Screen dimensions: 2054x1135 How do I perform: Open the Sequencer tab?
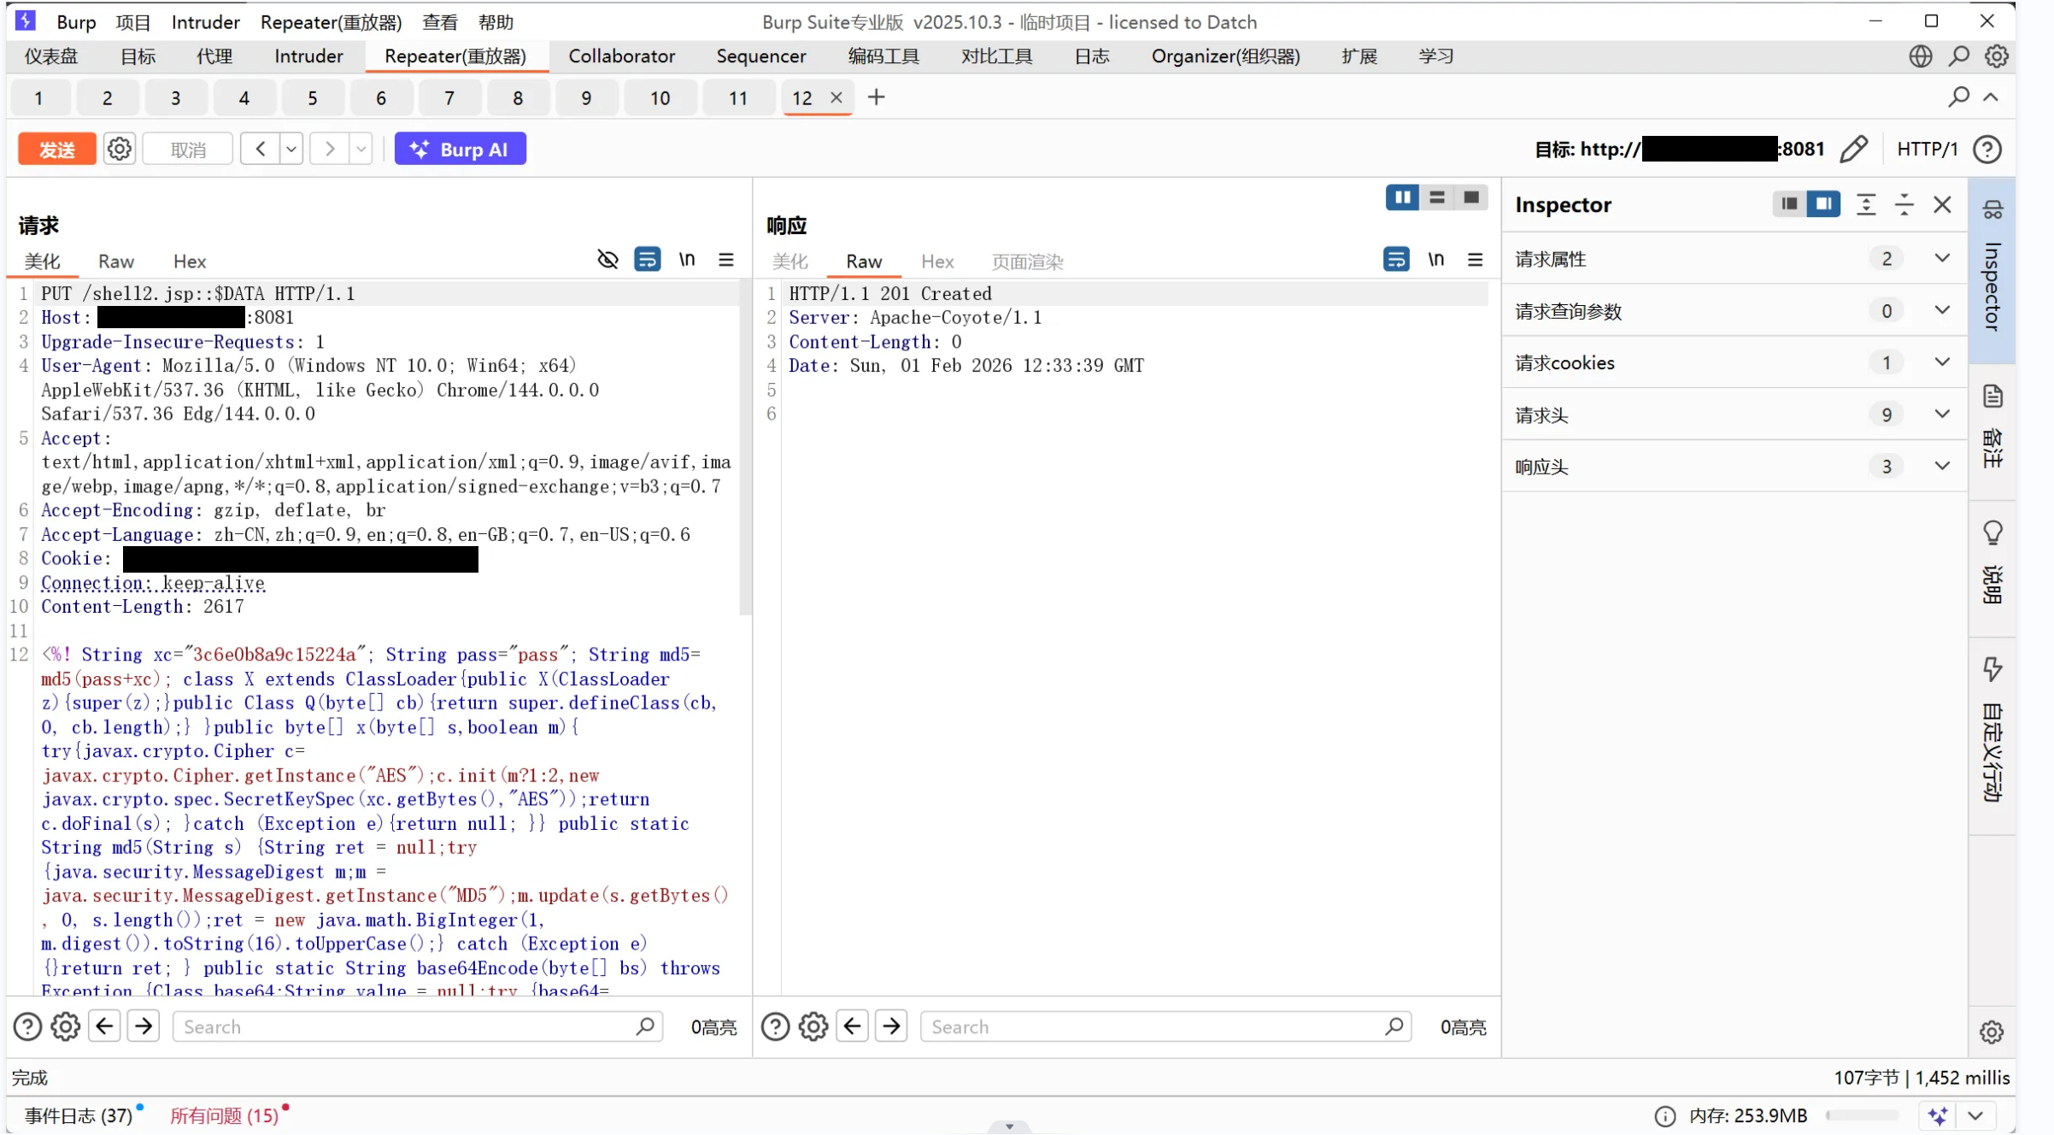(760, 56)
